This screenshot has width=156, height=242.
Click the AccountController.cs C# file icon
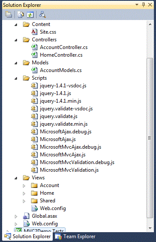[34, 47]
